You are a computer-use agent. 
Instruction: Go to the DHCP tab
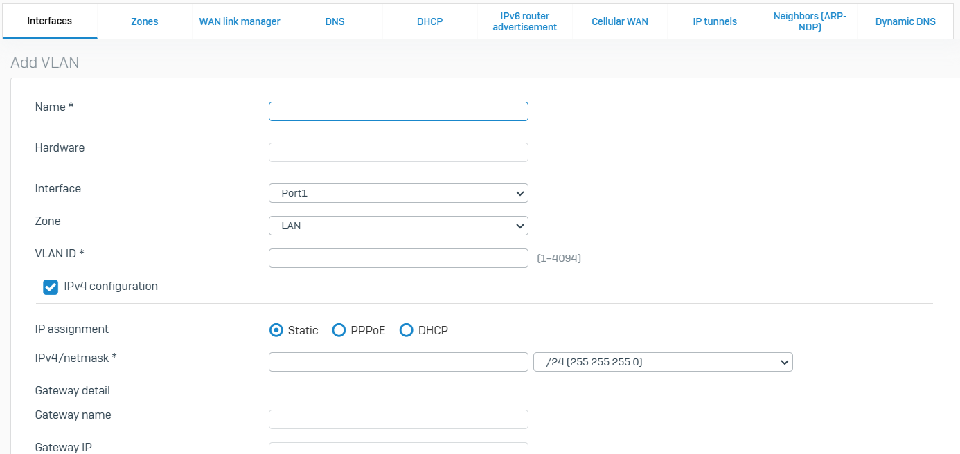click(429, 21)
